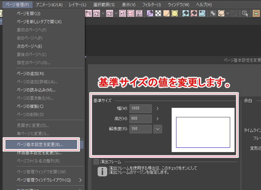Screen dimensions: 261x190
Task: Open the 表示(V) menu
Action: (x=129, y=5)
